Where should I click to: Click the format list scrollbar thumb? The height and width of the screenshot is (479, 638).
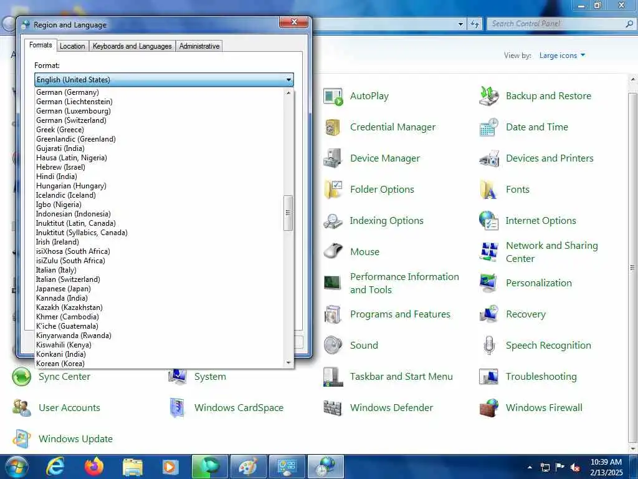click(288, 213)
